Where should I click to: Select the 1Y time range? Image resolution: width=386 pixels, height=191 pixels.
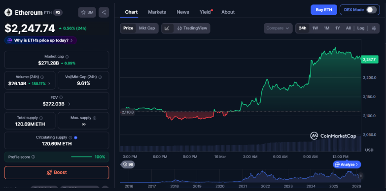coord(338,28)
